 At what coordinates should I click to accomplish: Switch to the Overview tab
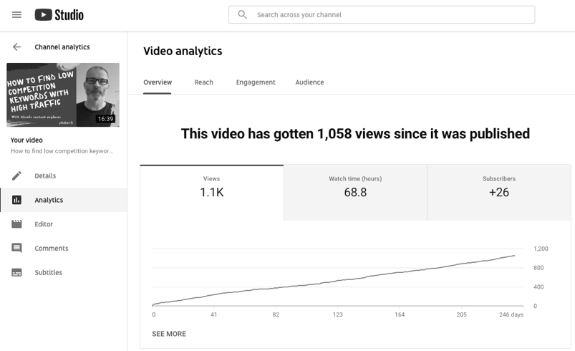[x=157, y=82]
